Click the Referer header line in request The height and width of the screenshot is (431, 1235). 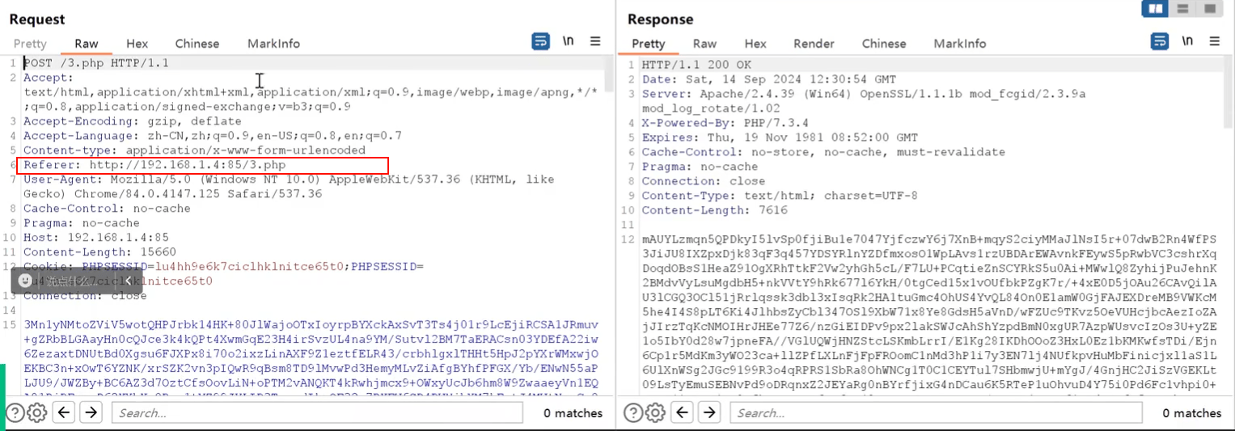coord(154,165)
